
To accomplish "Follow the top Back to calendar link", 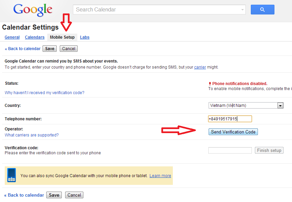I will [x=23, y=49].
